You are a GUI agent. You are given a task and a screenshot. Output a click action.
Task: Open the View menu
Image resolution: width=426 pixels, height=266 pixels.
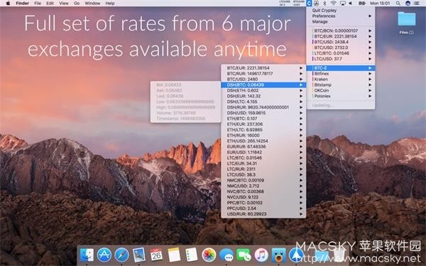pos(64,4)
